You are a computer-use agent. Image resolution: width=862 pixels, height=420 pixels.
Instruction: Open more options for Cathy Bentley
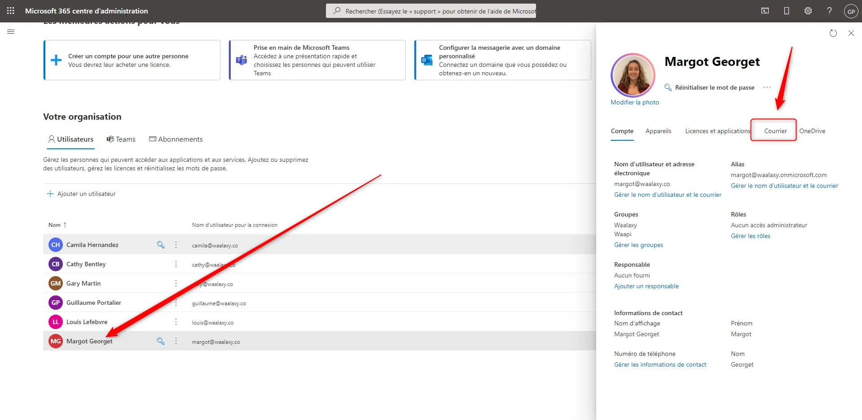point(176,264)
